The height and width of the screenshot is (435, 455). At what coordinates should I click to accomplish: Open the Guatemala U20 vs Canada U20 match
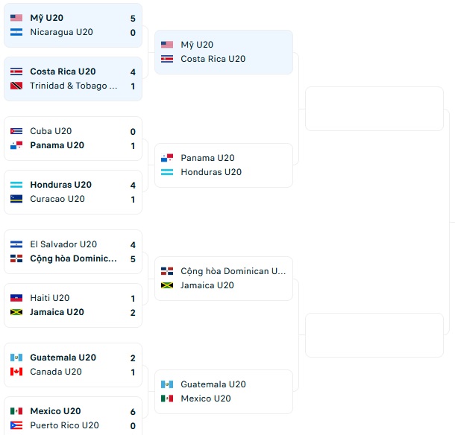pyautogui.click(x=73, y=364)
